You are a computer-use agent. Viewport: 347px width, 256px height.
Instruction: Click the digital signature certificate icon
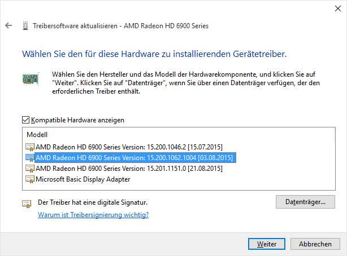coord(26,204)
